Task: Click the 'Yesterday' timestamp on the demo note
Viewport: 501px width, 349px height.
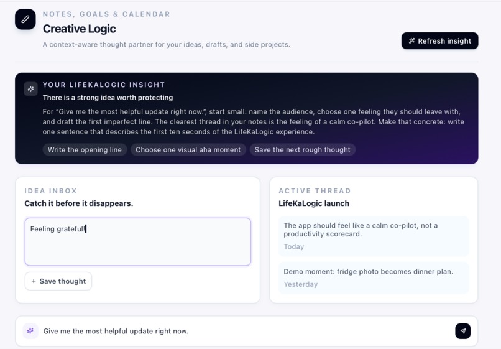Action: click(x=301, y=284)
